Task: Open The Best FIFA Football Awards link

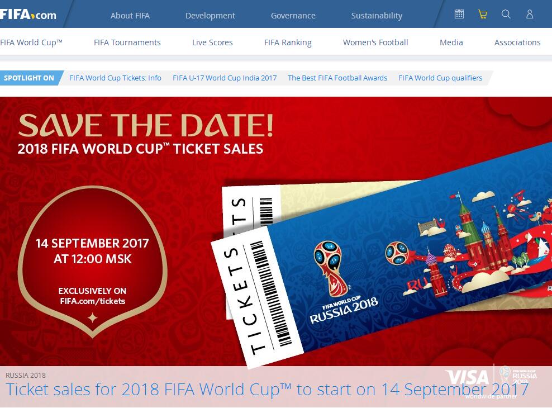Action: coord(337,78)
